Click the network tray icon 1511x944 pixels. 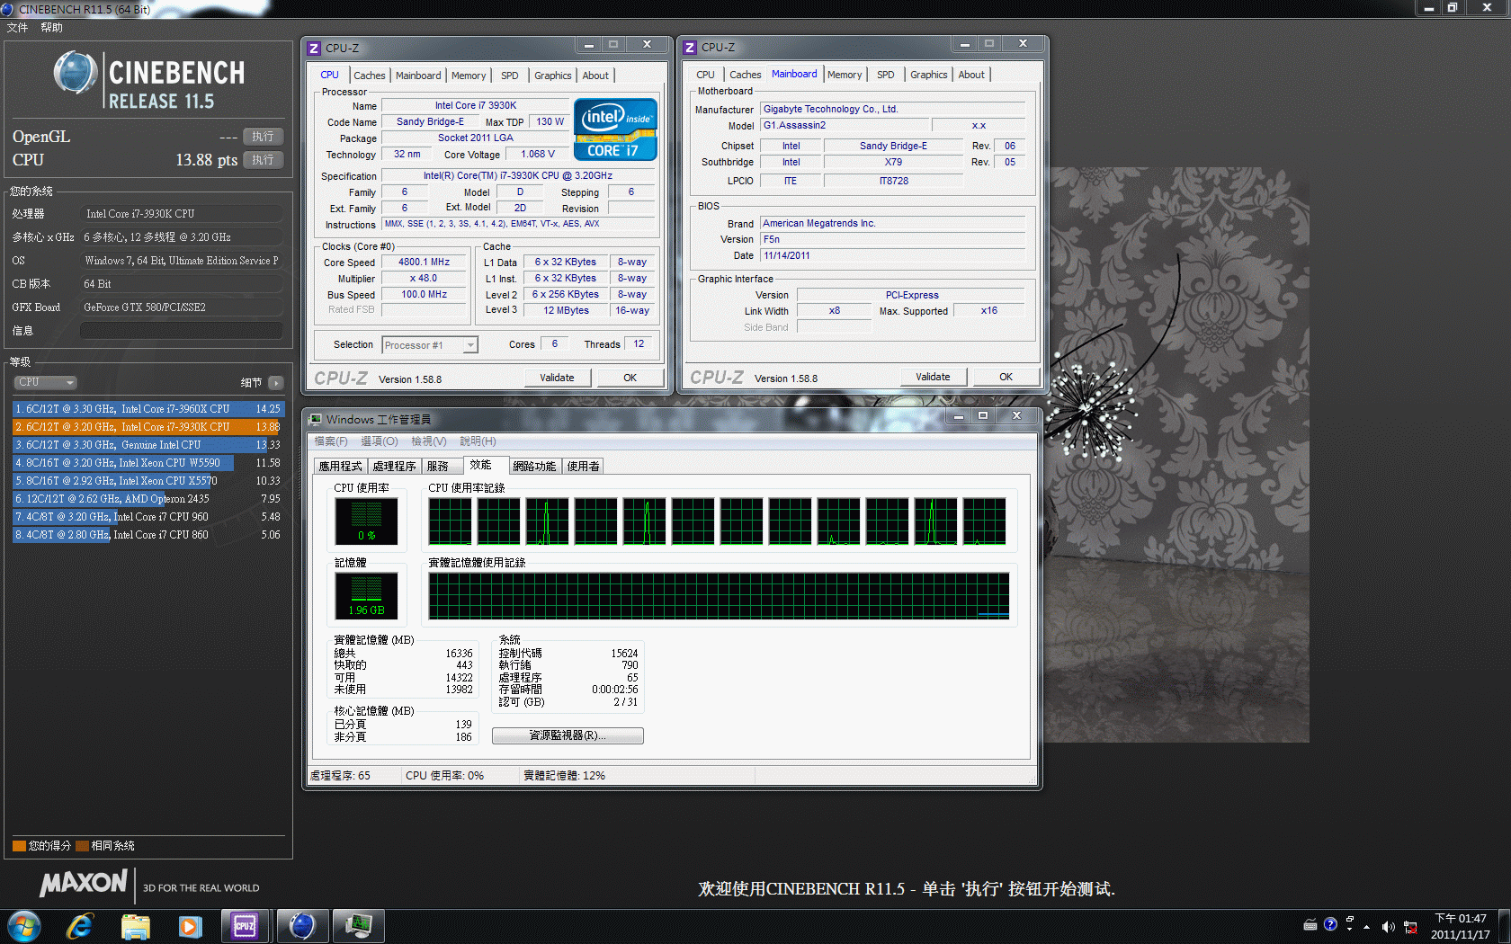pos(1410,927)
